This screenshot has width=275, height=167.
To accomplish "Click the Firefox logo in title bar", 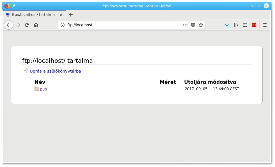I will point(7,6).
